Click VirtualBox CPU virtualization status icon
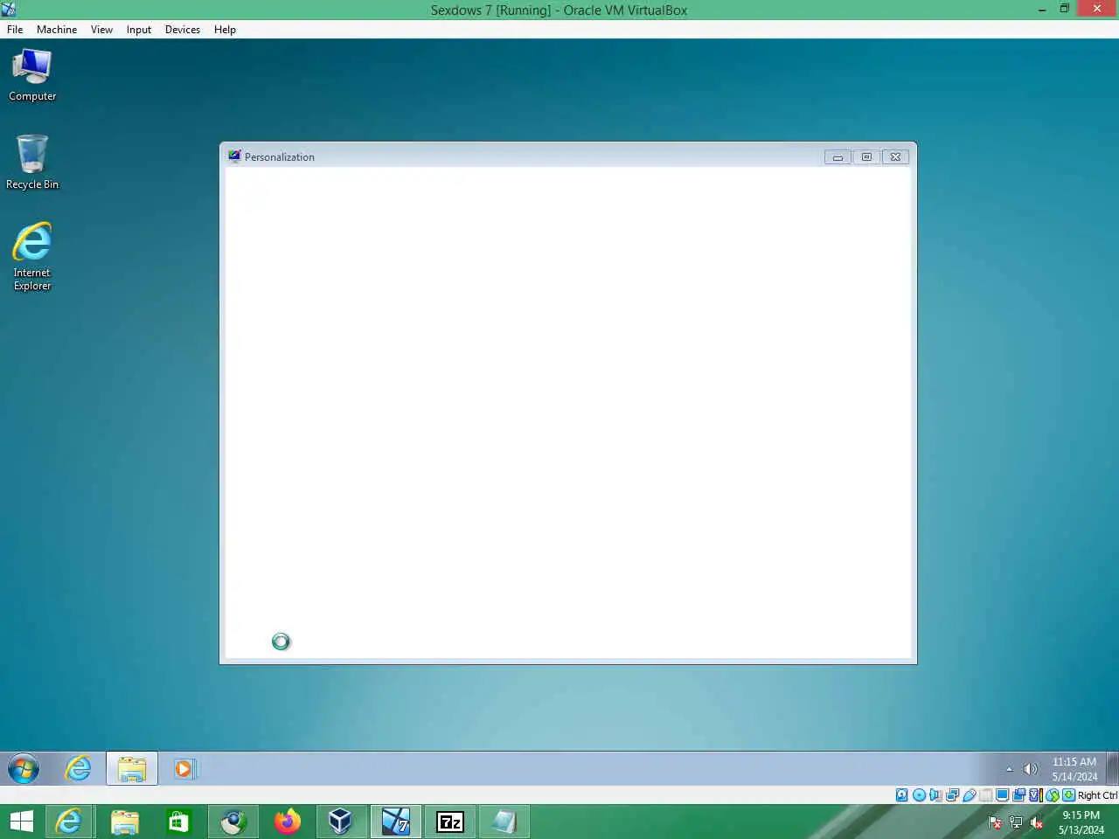 point(1036,795)
